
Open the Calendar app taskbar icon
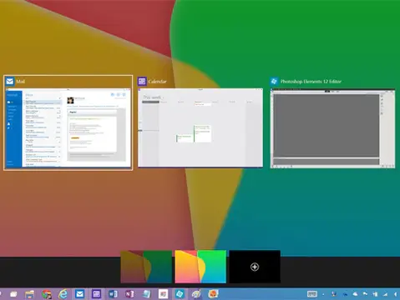(96, 294)
